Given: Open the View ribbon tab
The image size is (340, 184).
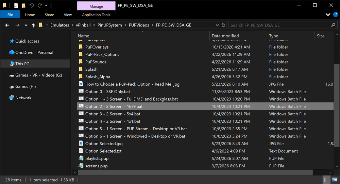Looking at the screenshot, I should [x=68, y=15].
